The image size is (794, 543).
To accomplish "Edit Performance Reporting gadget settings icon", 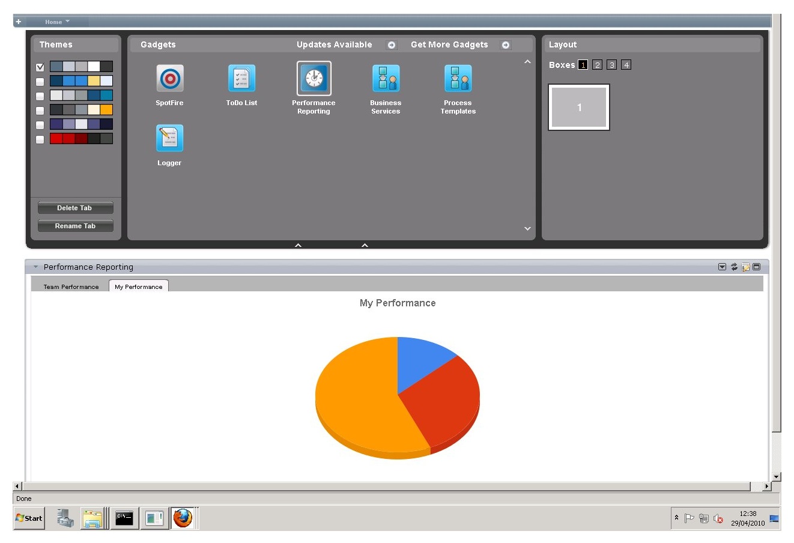I will click(x=745, y=267).
